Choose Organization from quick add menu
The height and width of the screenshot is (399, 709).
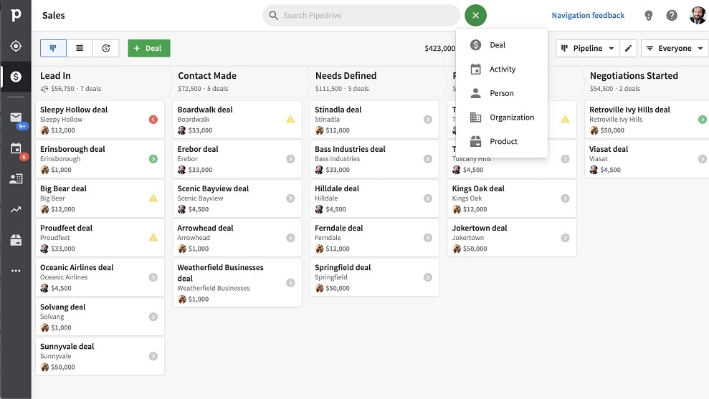tap(502, 117)
